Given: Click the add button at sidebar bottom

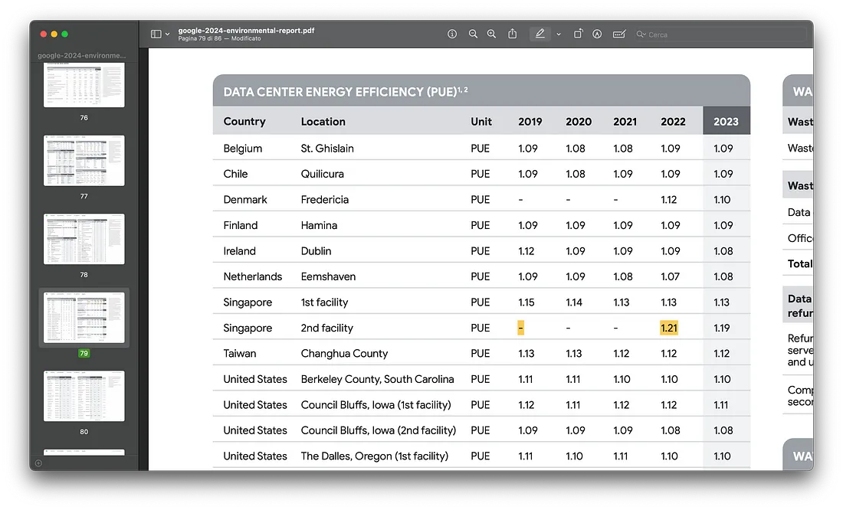Looking at the screenshot, I should click(x=38, y=463).
